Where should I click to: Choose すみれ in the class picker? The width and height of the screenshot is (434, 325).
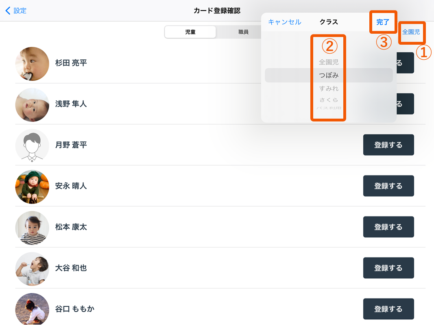(329, 89)
